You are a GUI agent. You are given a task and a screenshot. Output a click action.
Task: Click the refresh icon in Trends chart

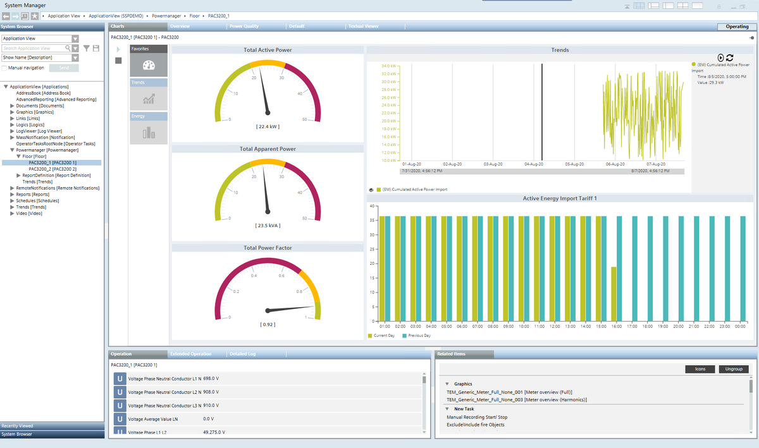coord(729,58)
